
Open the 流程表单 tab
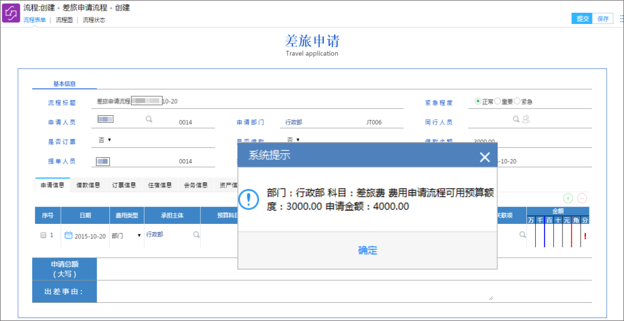tap(35, 20)
